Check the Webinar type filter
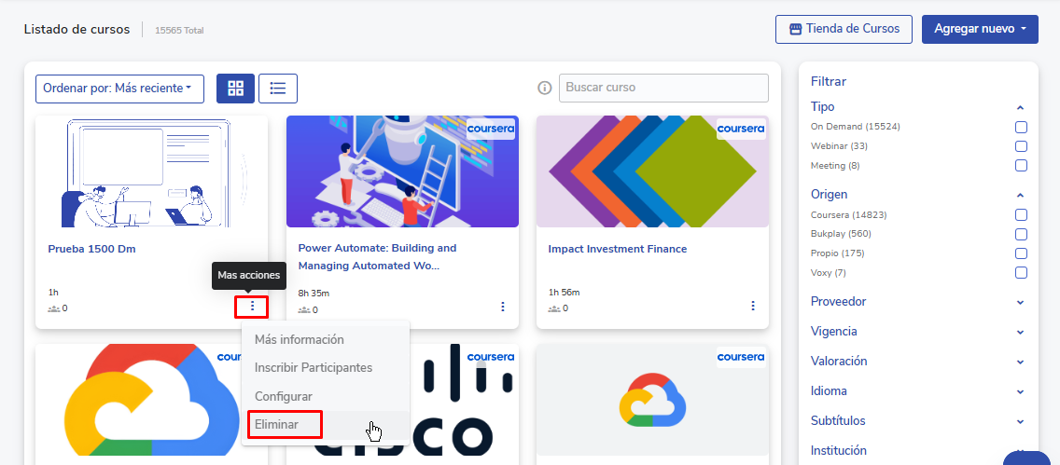1060x465 pixels. click(x=1021, y=146)
